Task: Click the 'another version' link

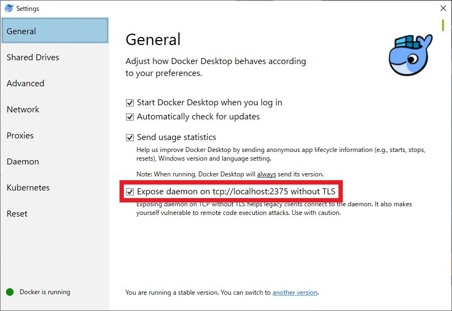Action: (x=295, y=293)
